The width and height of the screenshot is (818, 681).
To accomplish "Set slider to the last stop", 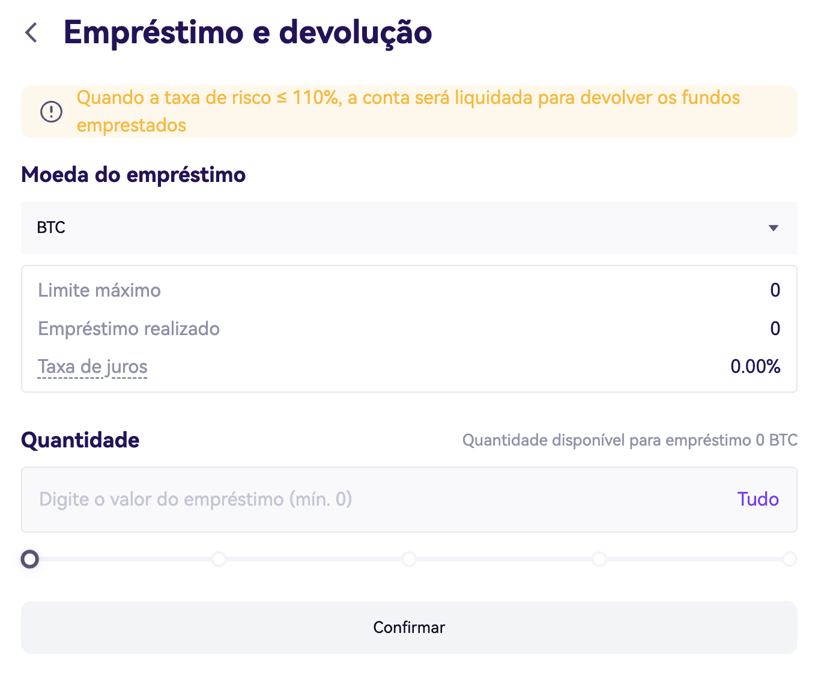I will point(789,560).
